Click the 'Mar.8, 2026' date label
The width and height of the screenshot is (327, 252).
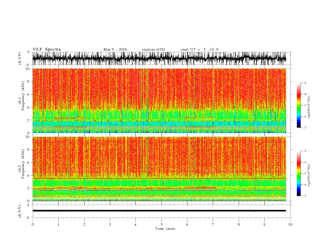115,49
